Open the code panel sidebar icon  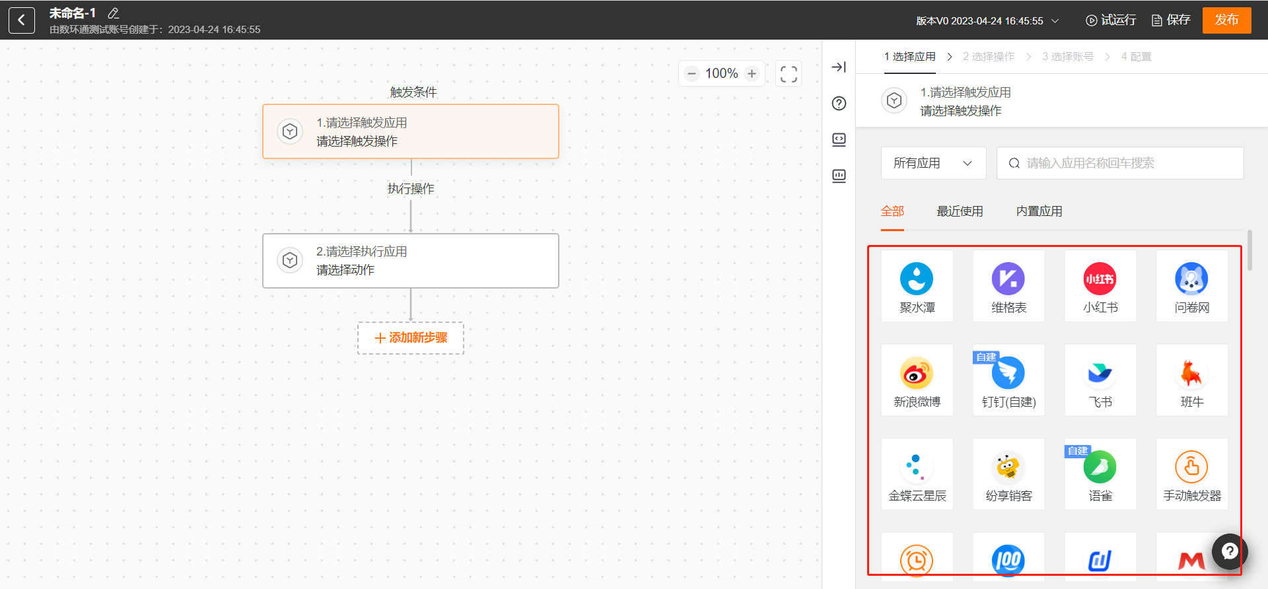click(839, 139)
